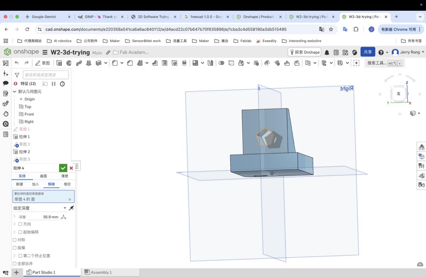Switch to the 薄壁 tab

tap(64, 176)
